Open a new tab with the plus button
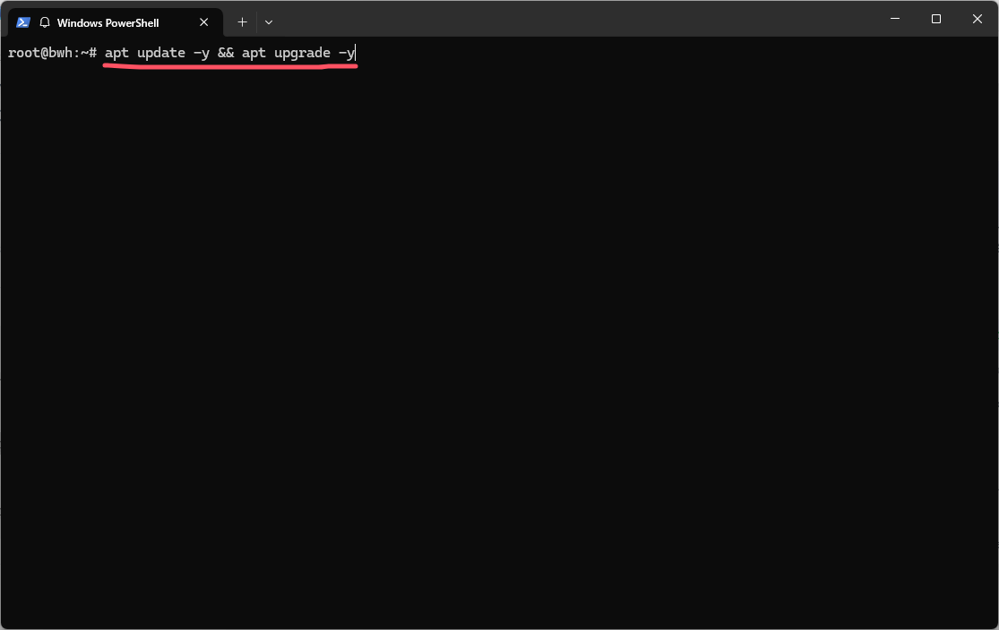This screenshot has height=630, width=999. click(x=242, y=21)
